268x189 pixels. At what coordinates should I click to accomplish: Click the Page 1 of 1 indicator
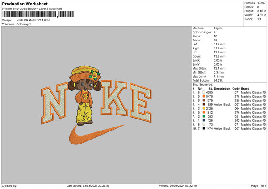[x=259, y=186]
